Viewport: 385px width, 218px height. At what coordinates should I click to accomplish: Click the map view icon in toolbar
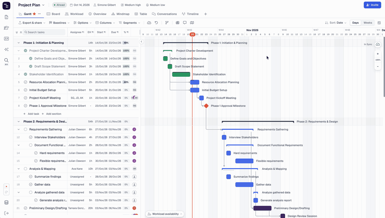pyautogui.click(x=192, y=23)
